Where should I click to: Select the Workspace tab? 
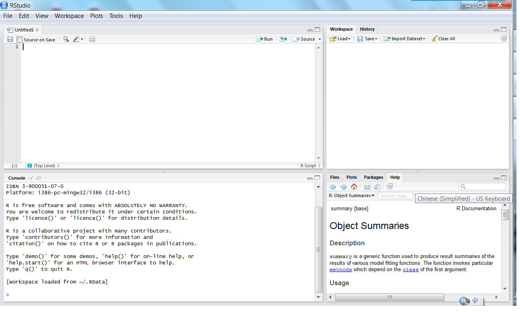click(341, 29)
